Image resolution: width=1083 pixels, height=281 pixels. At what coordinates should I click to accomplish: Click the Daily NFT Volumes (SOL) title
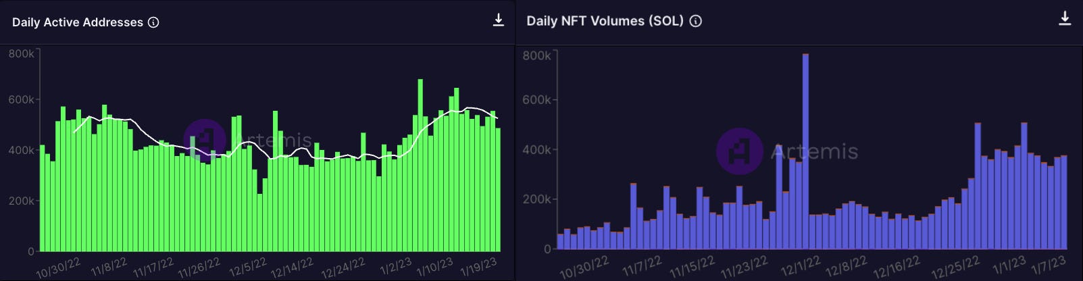click(605, 21)
